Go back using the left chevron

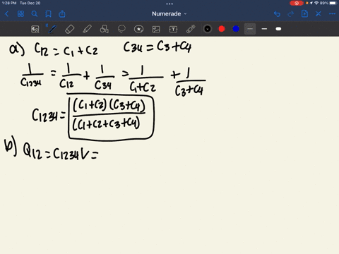pos(6,14)
